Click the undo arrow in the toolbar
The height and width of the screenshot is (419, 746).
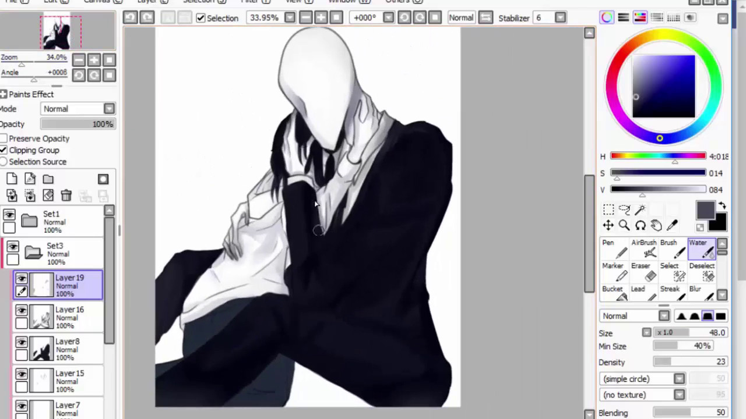tap(131, 17)
